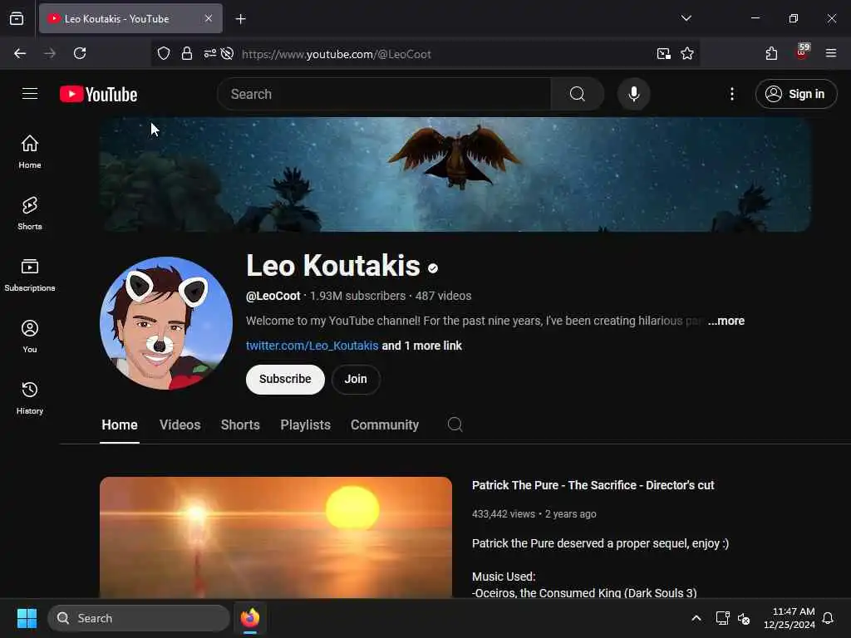Switch to the Community tab
Image resolution: width=851 pixels, height=638 pixels.
pos(384,425)
